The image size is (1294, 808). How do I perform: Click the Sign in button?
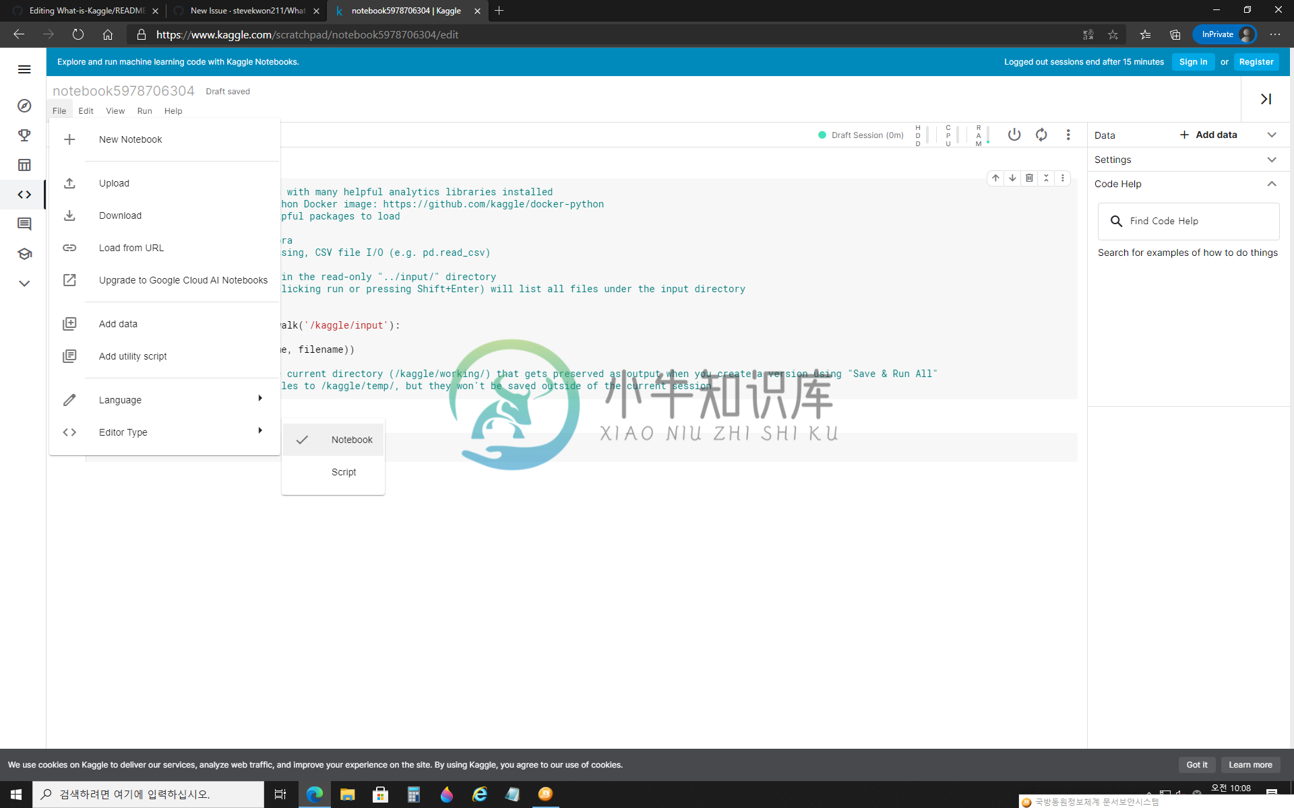[x=1193, y=62]
